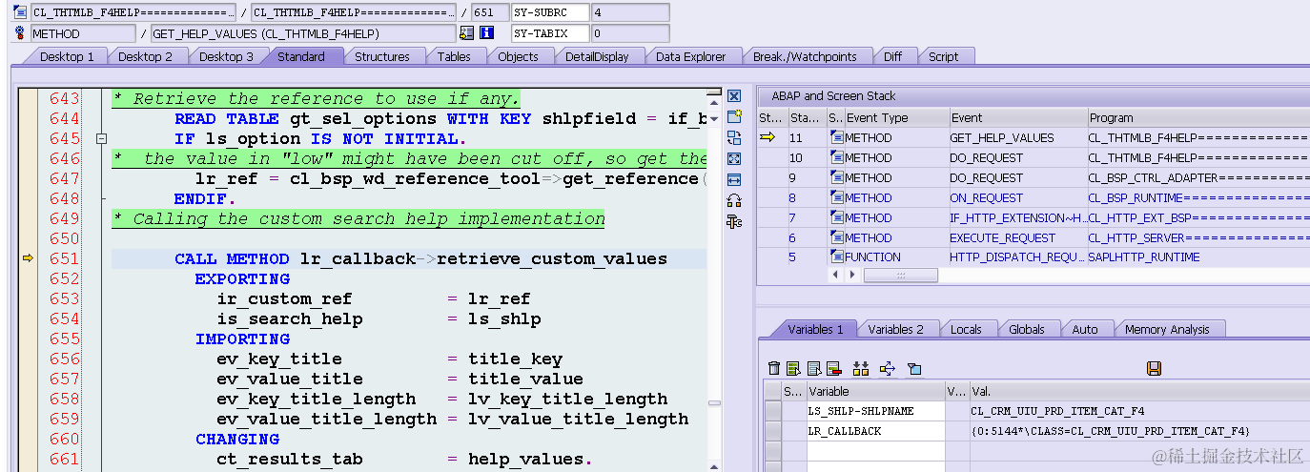Click source icon in stack level 9 row
1310x472 pixels.
click(x=836, y=178)
